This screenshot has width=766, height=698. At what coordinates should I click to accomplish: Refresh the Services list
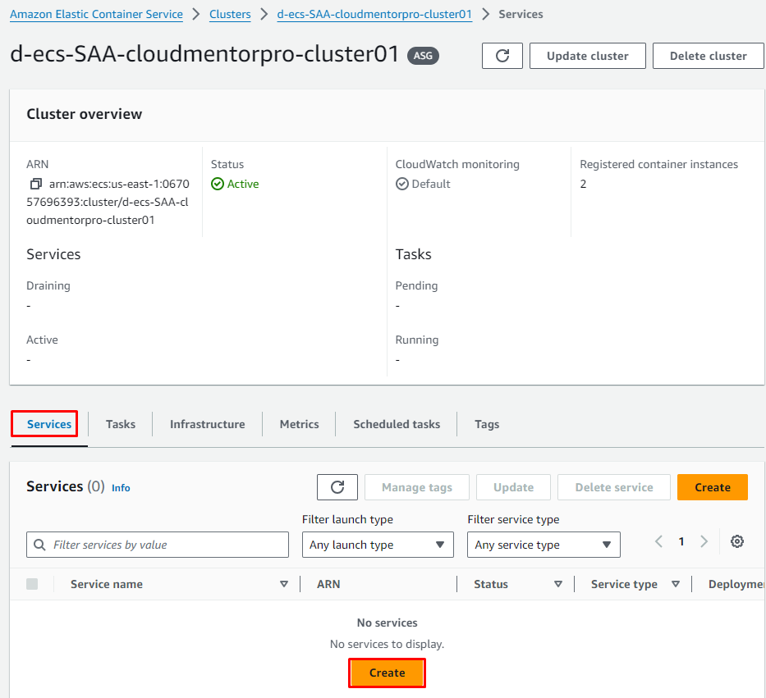[337, 487]
